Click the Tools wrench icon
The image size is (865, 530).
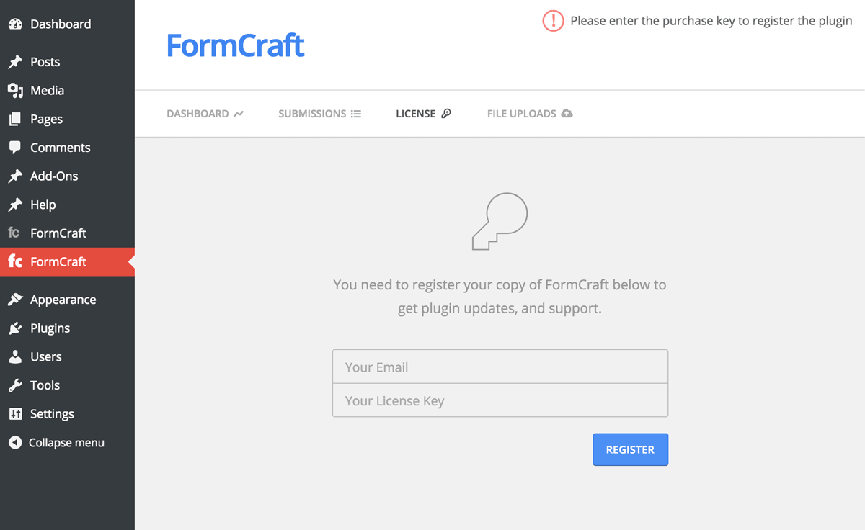tap(15, 385)
